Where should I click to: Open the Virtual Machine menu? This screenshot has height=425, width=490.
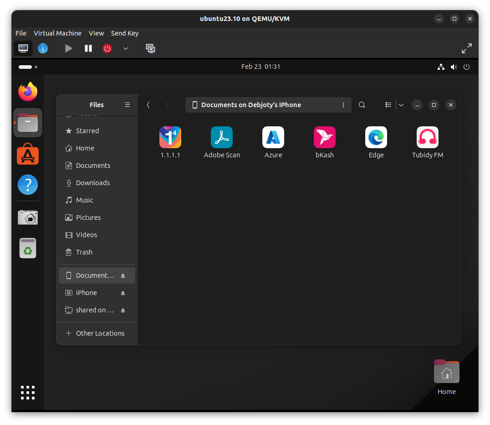(57, 33)
